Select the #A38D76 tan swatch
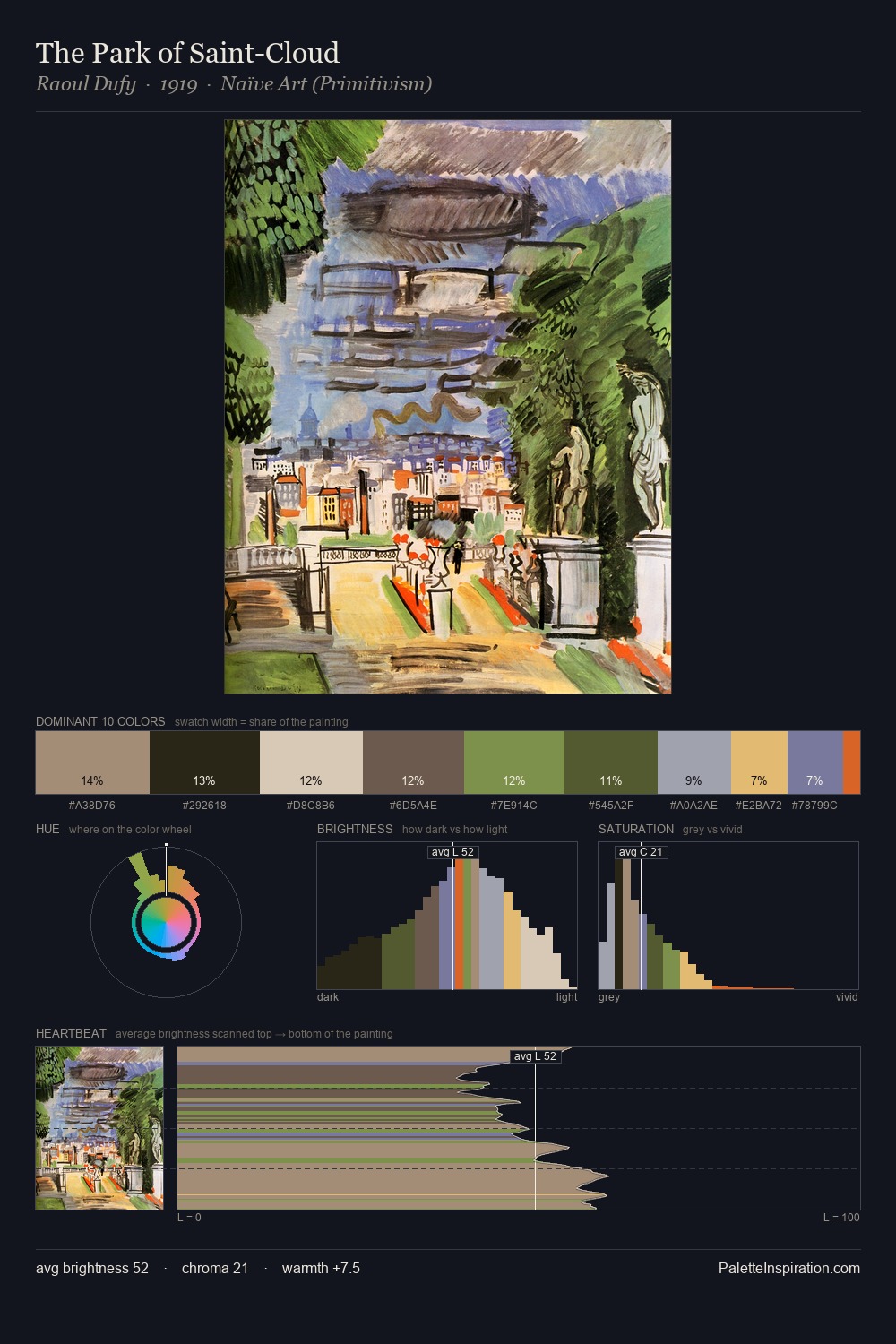896x1344 pixels. coord(92,762)
